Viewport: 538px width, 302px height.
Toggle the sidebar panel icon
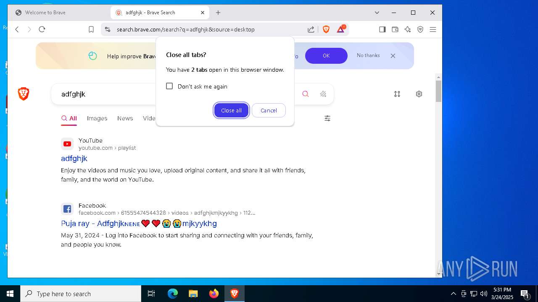click(382, 29)
